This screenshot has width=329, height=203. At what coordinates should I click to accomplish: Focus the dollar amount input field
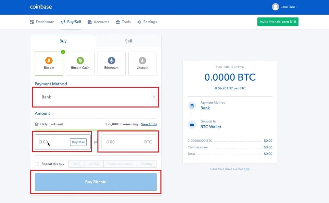tap(63, 142)
